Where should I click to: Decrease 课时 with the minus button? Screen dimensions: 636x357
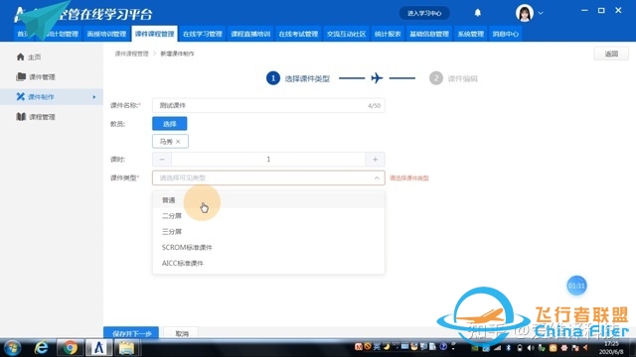click(x=162, y=160)
